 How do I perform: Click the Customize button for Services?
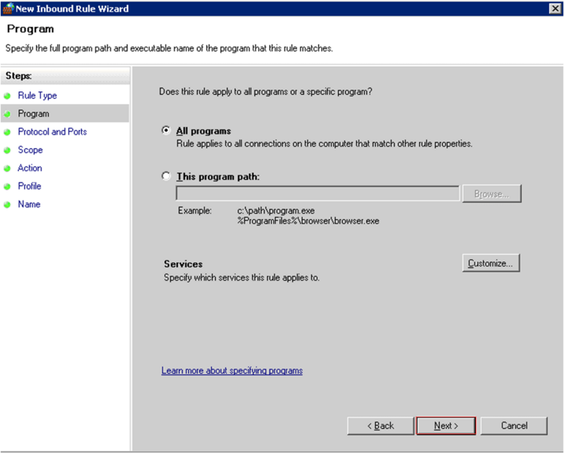(491, 263)
